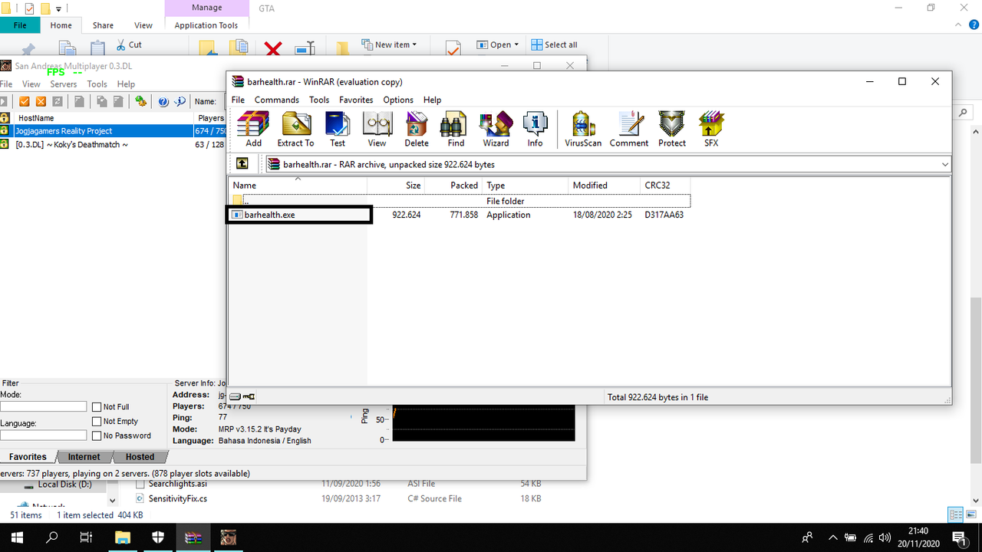Open the Comment tool in WinRAR
This screenshot has width=982, height=552.
coord(629,129)
